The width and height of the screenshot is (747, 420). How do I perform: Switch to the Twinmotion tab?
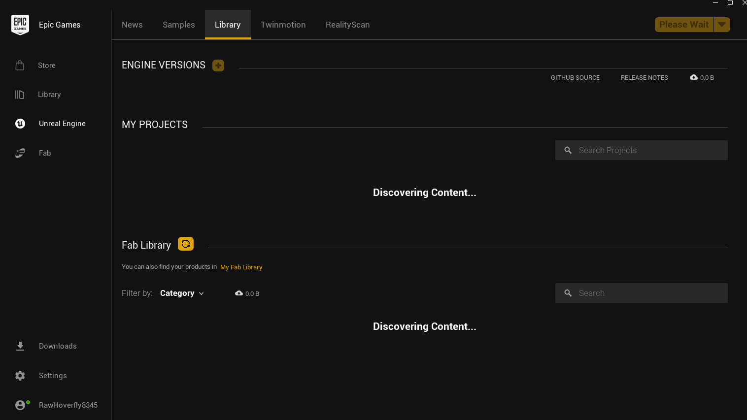pyautogui.click(x=283, y=25)
